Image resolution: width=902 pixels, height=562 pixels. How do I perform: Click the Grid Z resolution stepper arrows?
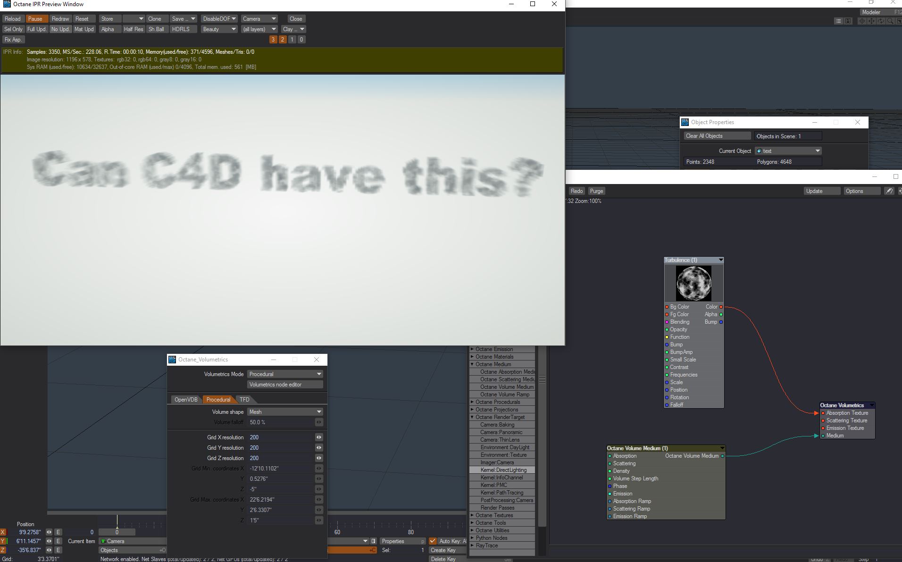tap(319, 458)
